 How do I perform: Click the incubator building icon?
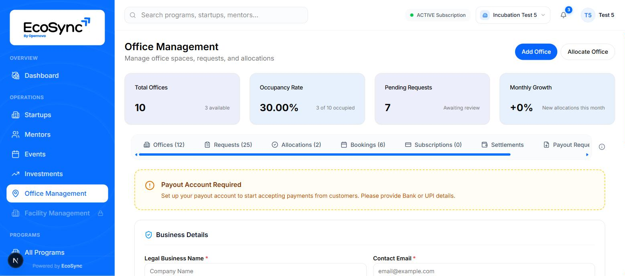point(485,15)
